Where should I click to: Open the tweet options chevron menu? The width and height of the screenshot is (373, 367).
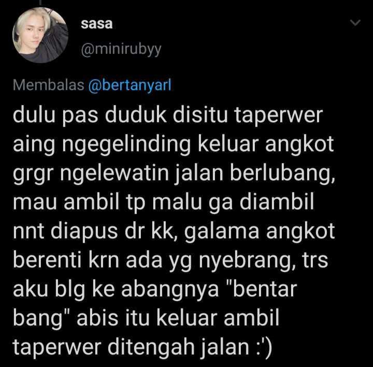click(x=355, y=23)
